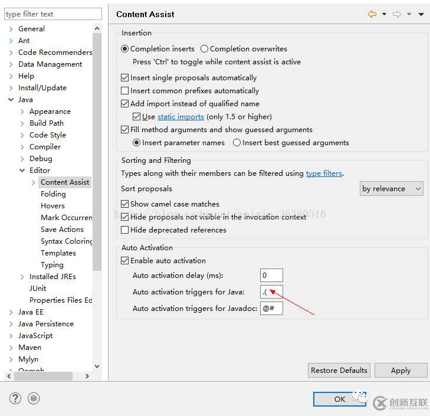
Task: Open the Back history dropdown arrow
Action: (x=384, y=14)
